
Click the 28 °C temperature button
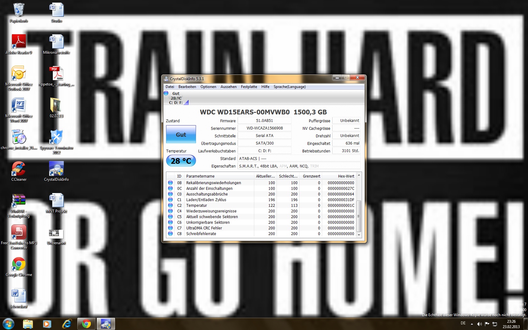pyautogui.click(x=181, y=161)
